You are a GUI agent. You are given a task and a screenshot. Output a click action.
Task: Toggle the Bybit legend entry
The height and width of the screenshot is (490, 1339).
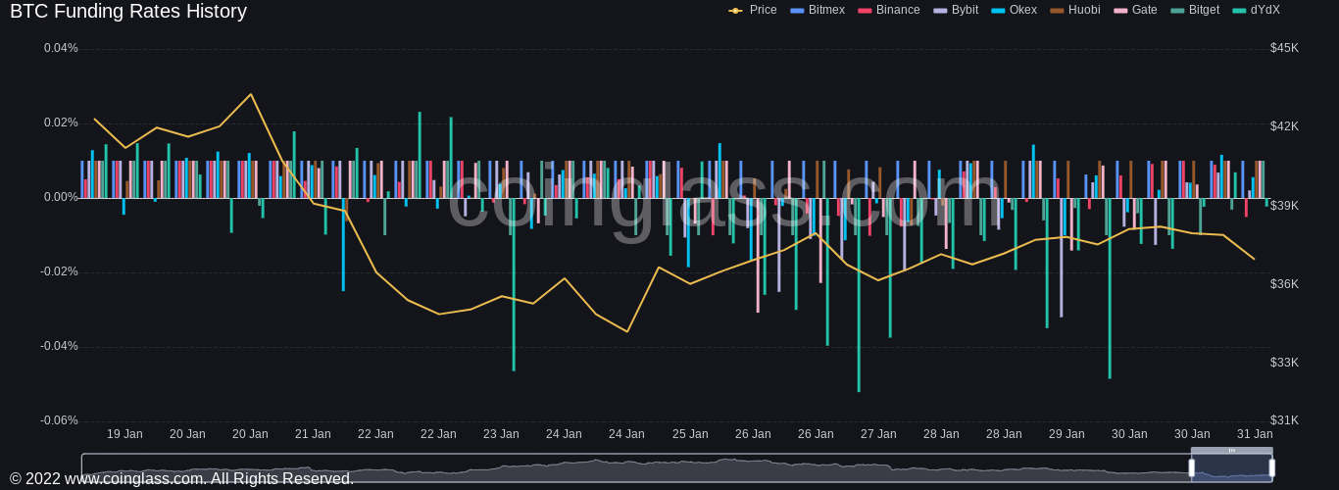tap(956, 10)
